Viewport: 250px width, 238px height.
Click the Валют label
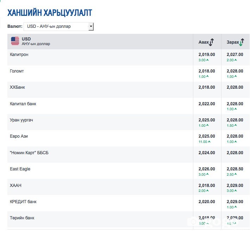click(15, 26)
